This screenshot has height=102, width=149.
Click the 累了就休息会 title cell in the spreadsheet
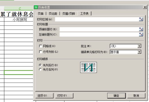(x=17, y=14)
